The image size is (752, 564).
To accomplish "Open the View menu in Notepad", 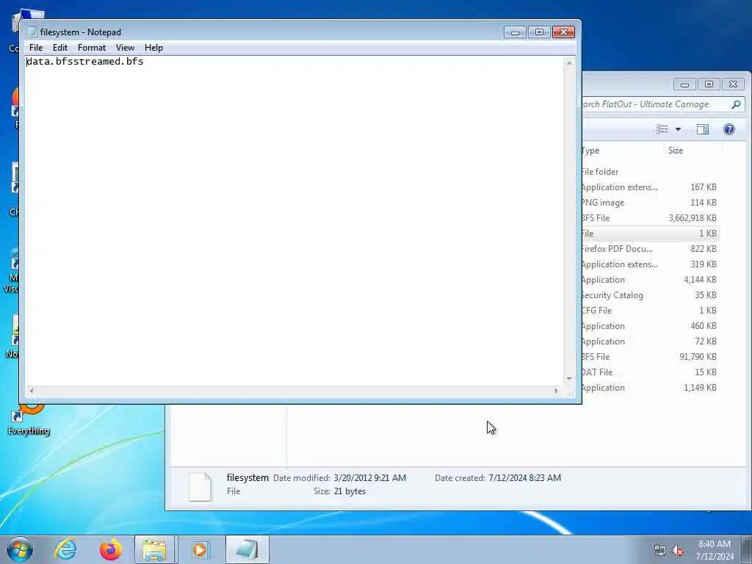I will coord(125,48).
